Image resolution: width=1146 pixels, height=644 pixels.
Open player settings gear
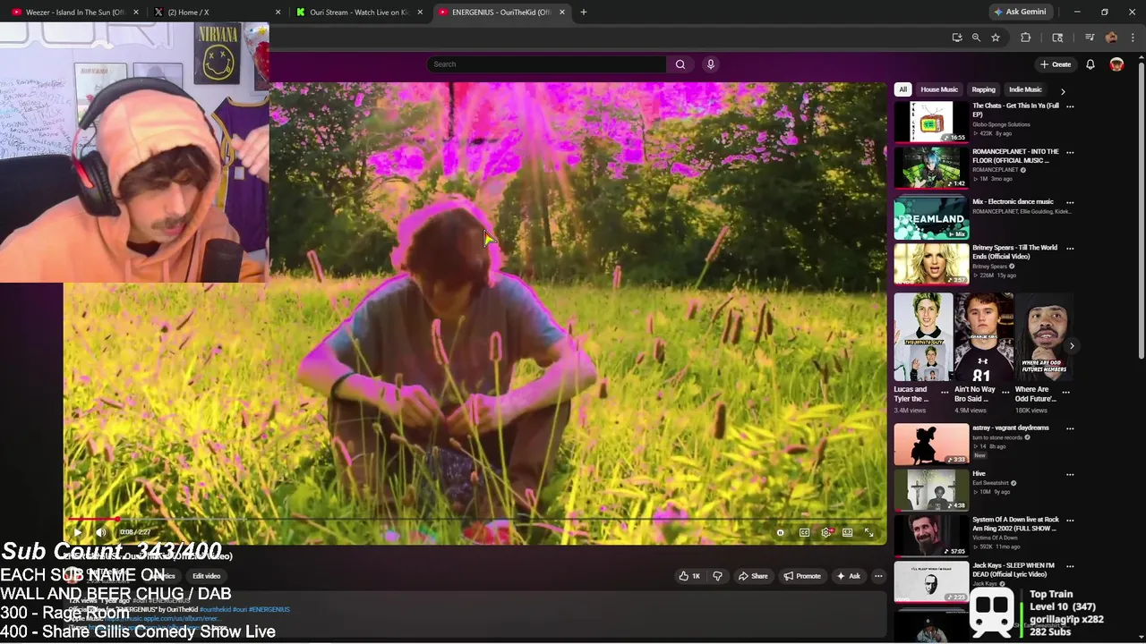tap(826, 532)
